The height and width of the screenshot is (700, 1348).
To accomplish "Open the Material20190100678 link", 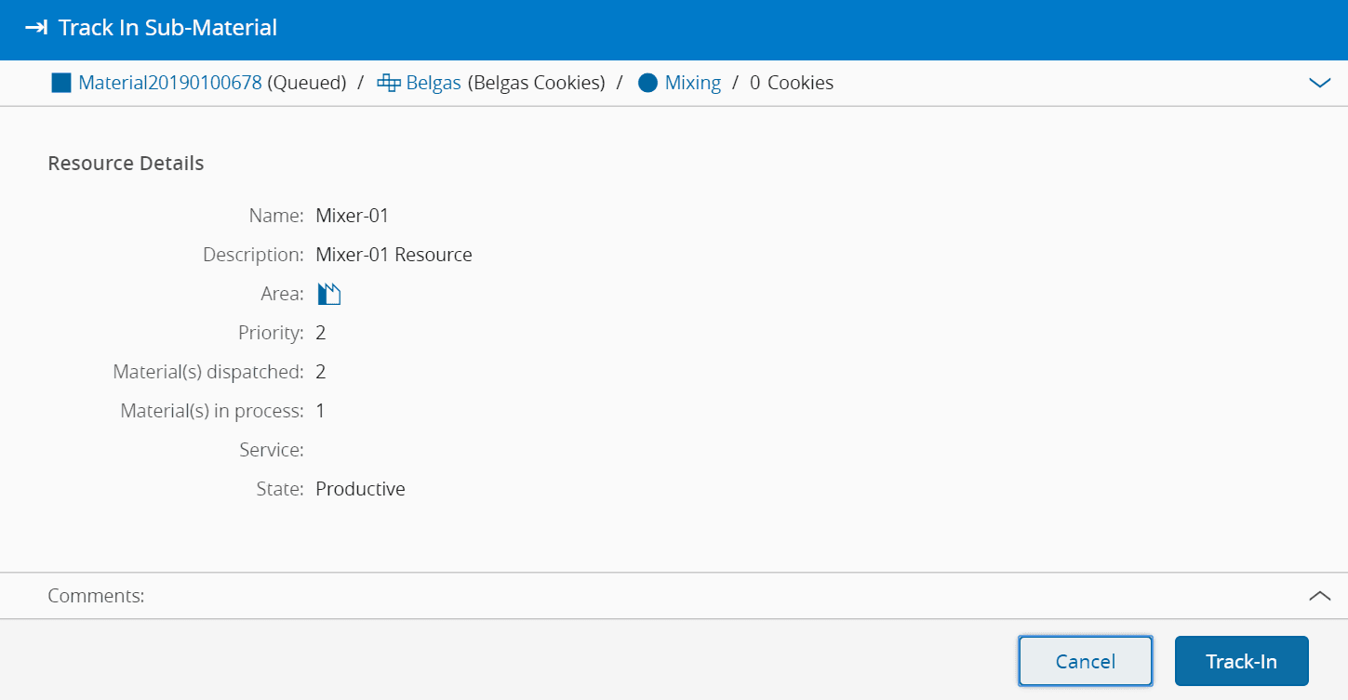I will (x=169, y=83).
